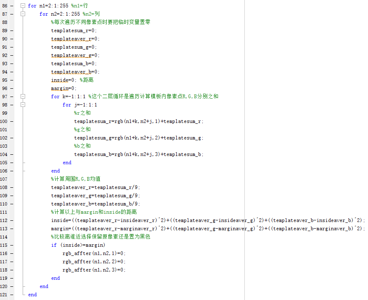Click rgb_affter(n1,n2,3)=0 statement
368x300 pixels.
click(94, 270)
